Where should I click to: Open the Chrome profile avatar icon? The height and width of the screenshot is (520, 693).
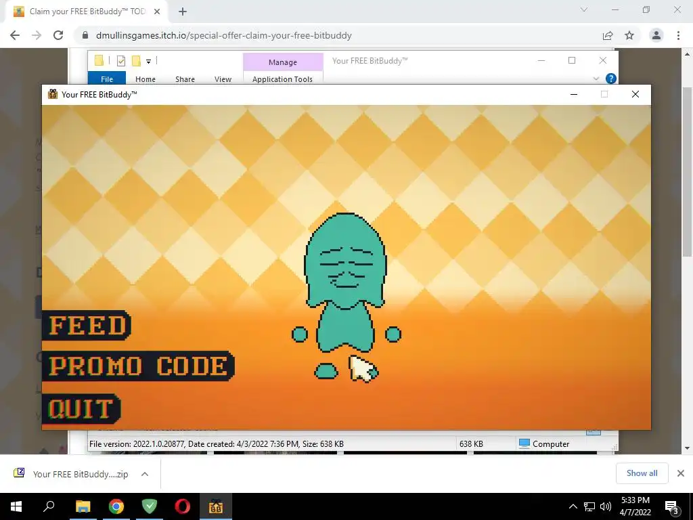coord(656,35)
